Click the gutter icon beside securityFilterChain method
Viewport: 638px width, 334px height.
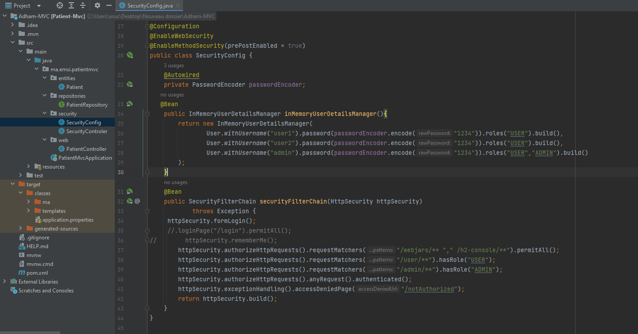pos(129,201)
